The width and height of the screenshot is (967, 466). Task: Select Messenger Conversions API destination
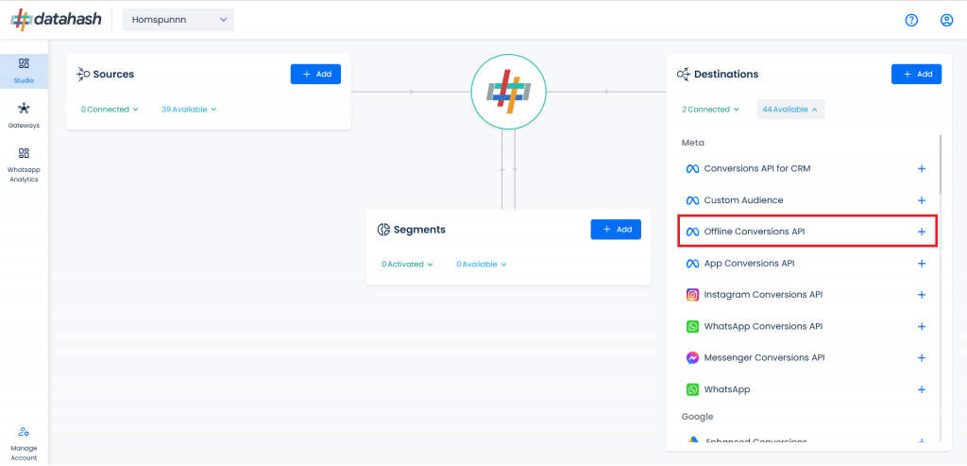coord(806,358)
